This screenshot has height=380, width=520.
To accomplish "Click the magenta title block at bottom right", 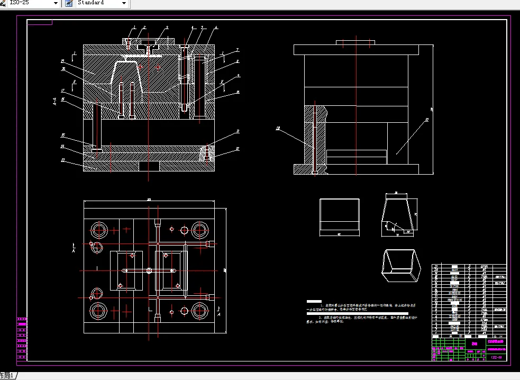I will [x=469, y=348].
